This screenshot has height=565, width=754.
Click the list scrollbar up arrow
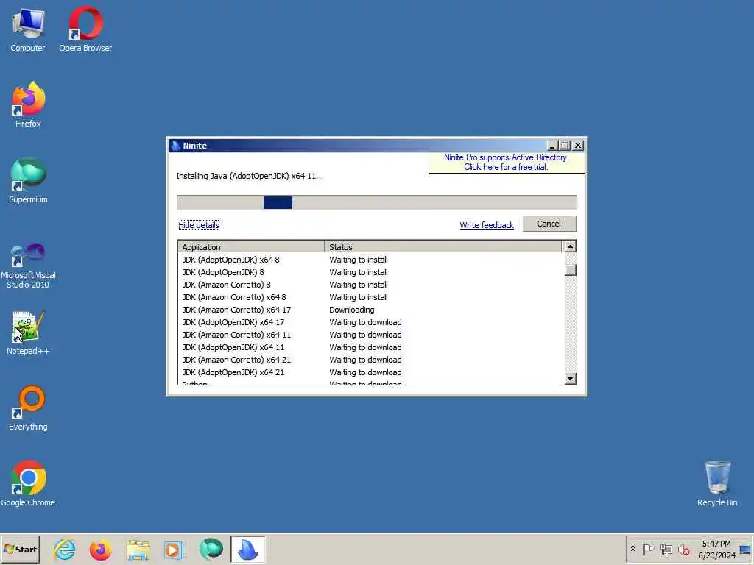pos(570,246)
